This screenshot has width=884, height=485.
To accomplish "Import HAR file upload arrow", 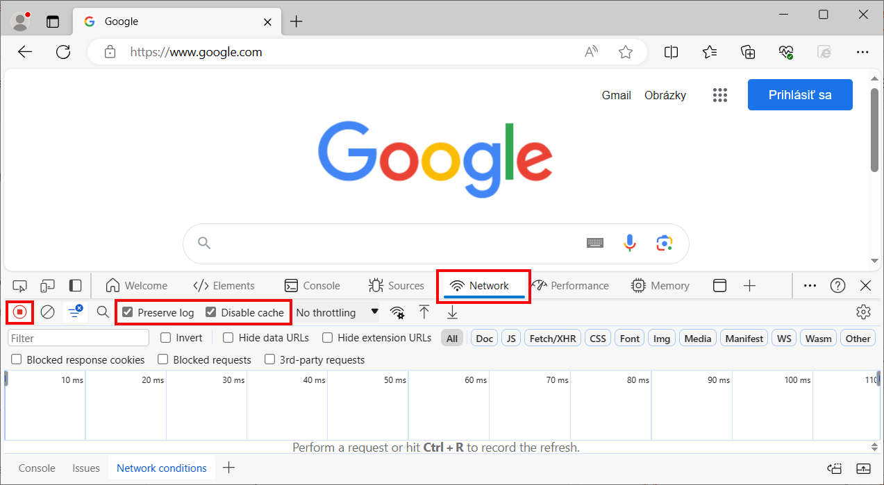I will pos(424,312).
